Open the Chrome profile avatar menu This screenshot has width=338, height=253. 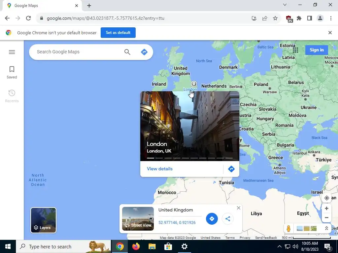coord(320,18)
